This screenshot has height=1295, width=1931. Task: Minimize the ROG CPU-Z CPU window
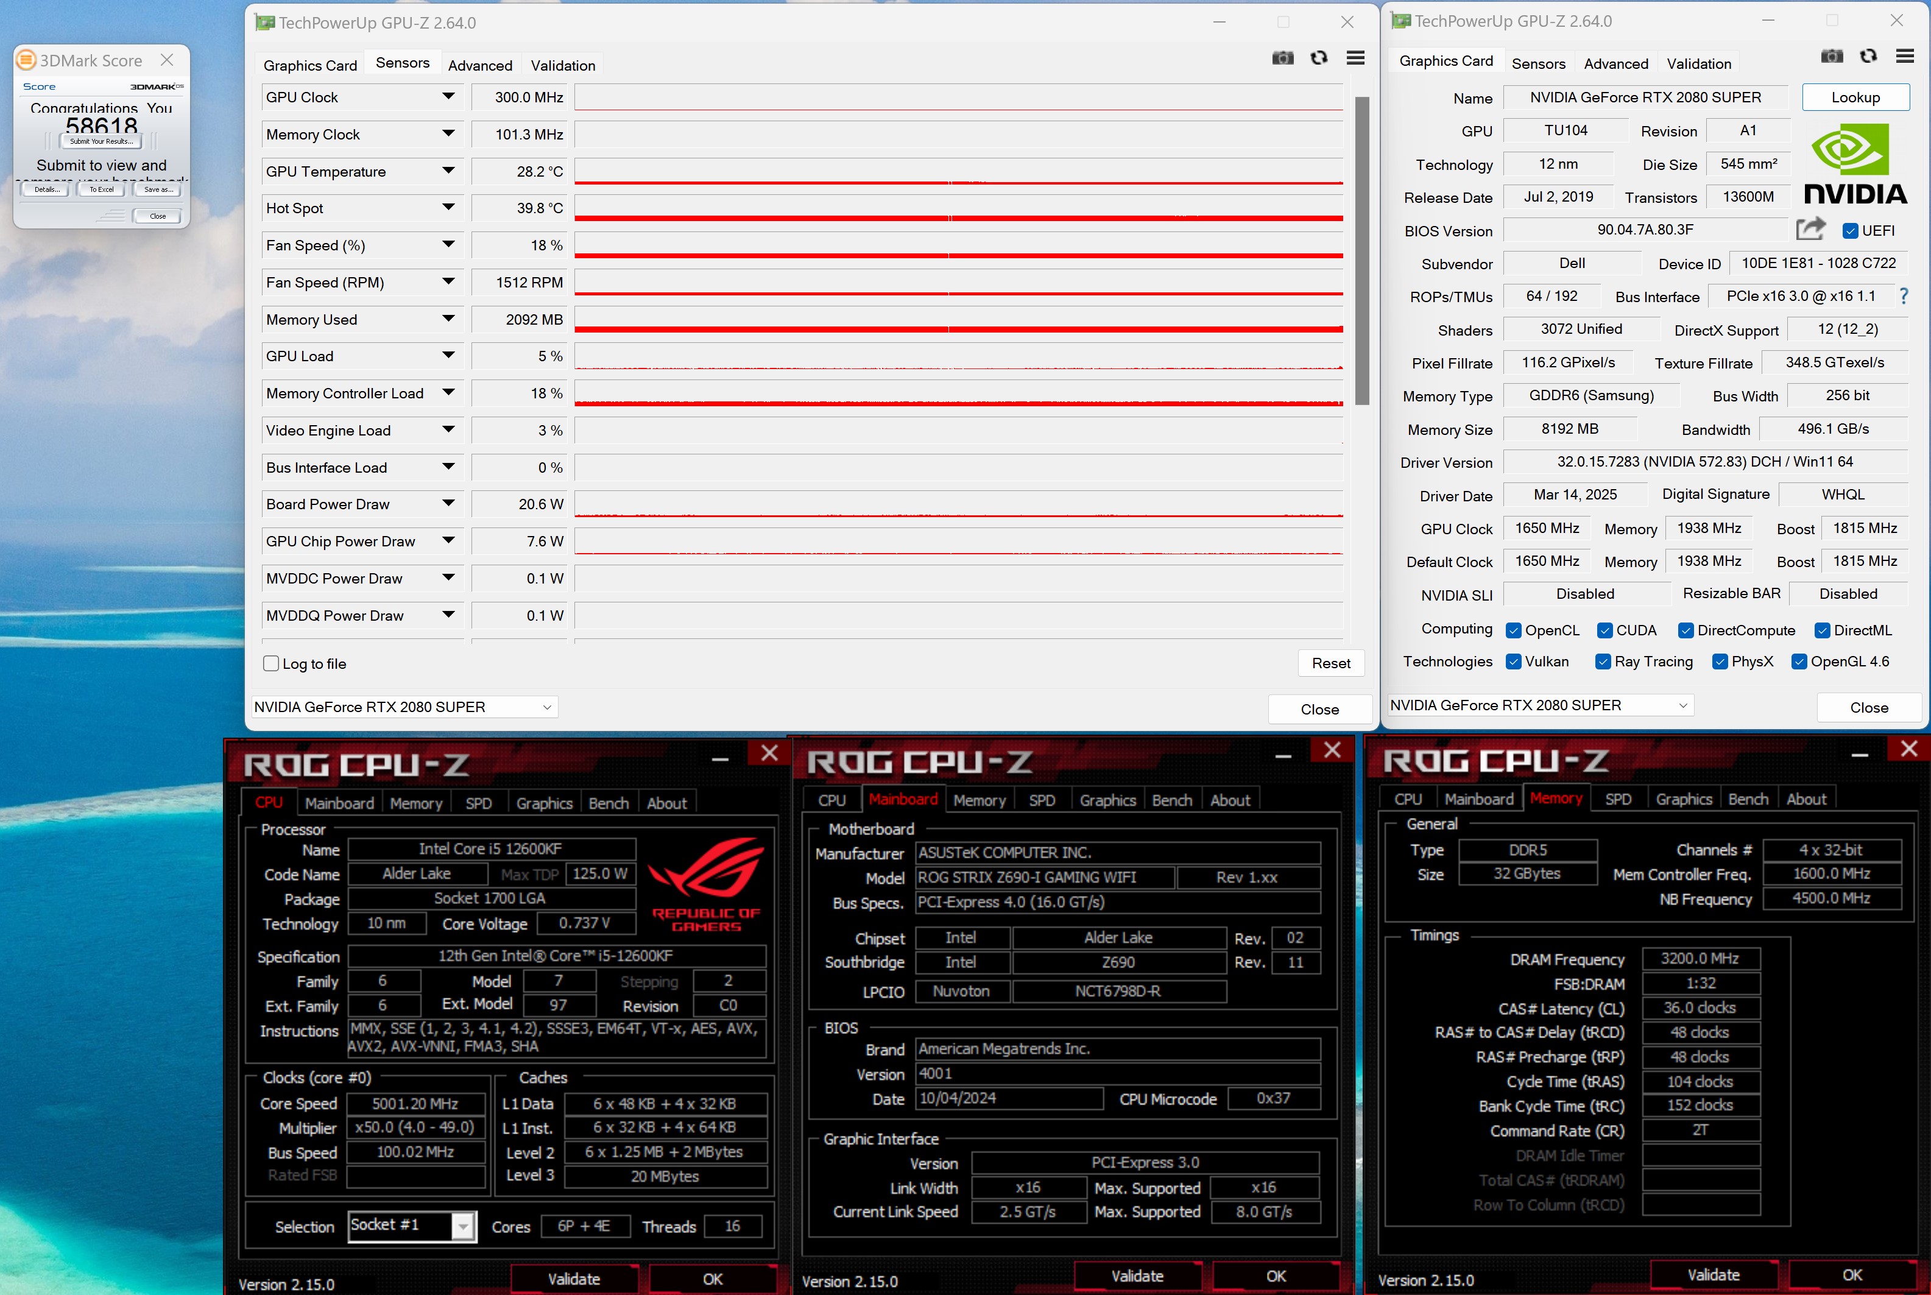pyautogui.click(x=720, y=758)
